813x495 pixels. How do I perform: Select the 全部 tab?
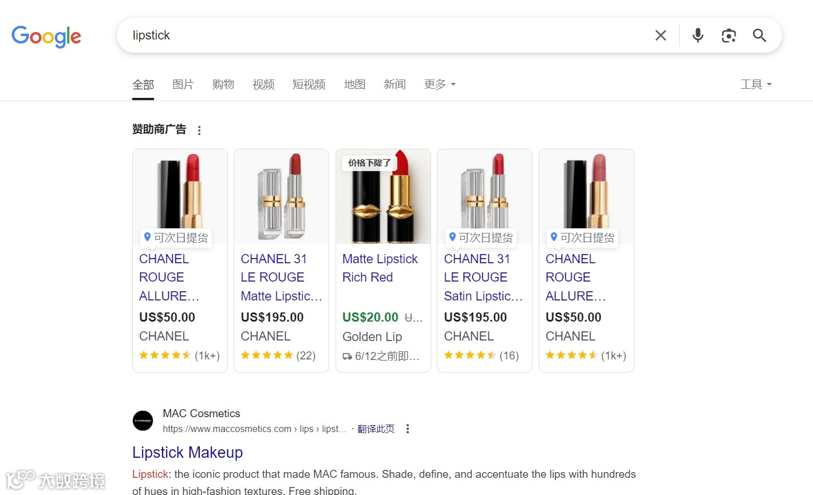pyautogui.click(x=143, y=85)
